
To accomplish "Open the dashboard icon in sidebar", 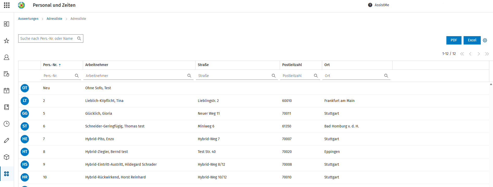I will (7, 24).
